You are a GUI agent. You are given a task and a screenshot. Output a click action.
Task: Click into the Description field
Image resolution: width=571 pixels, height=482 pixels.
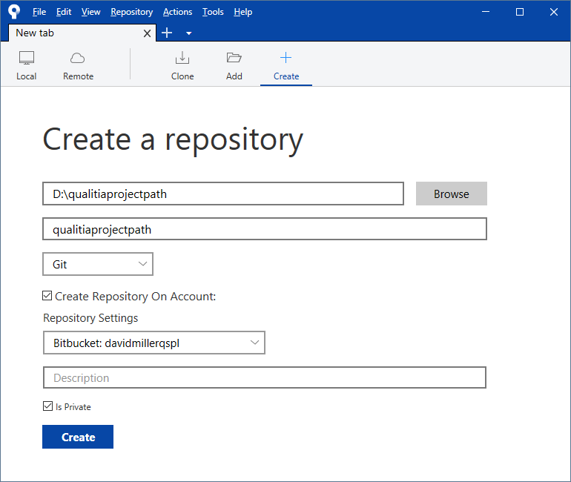tap(264, 377)
